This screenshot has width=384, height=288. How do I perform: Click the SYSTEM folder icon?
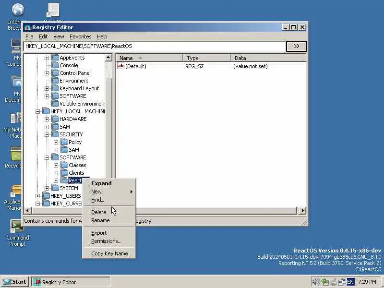[55, 188]
